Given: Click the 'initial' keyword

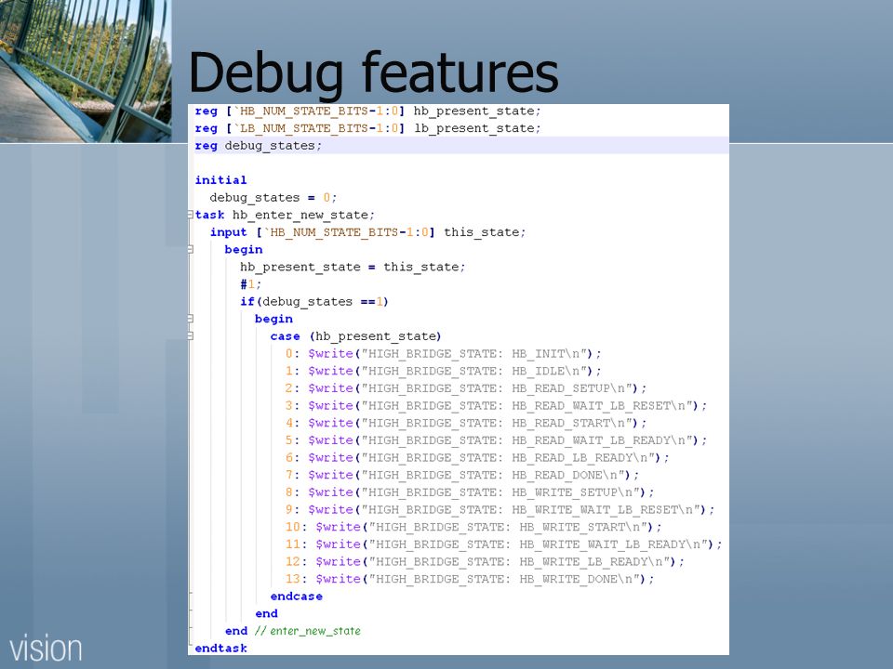Looking at the screenshot, I should (221, 179).
